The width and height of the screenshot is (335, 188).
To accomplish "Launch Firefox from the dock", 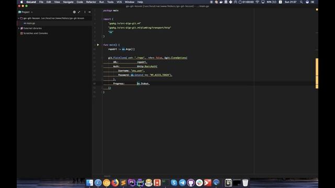I will [115, 183].
